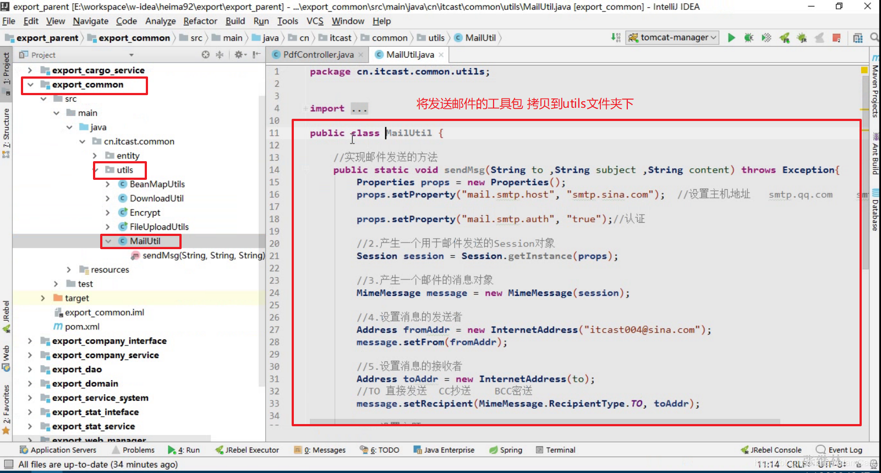Toggle the Database side panel
Image resolution: width=881 pixels, height=473 pixels.
(x=875, y=210)
